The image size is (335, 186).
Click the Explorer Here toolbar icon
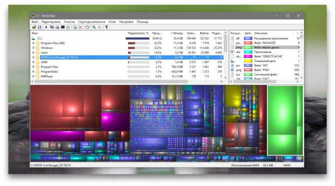57,27
